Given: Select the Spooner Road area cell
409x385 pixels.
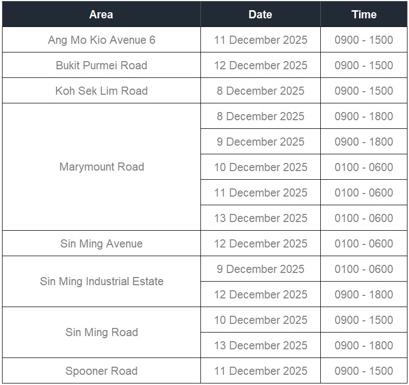Looking at the screenshot, I should tap(101, 371).
